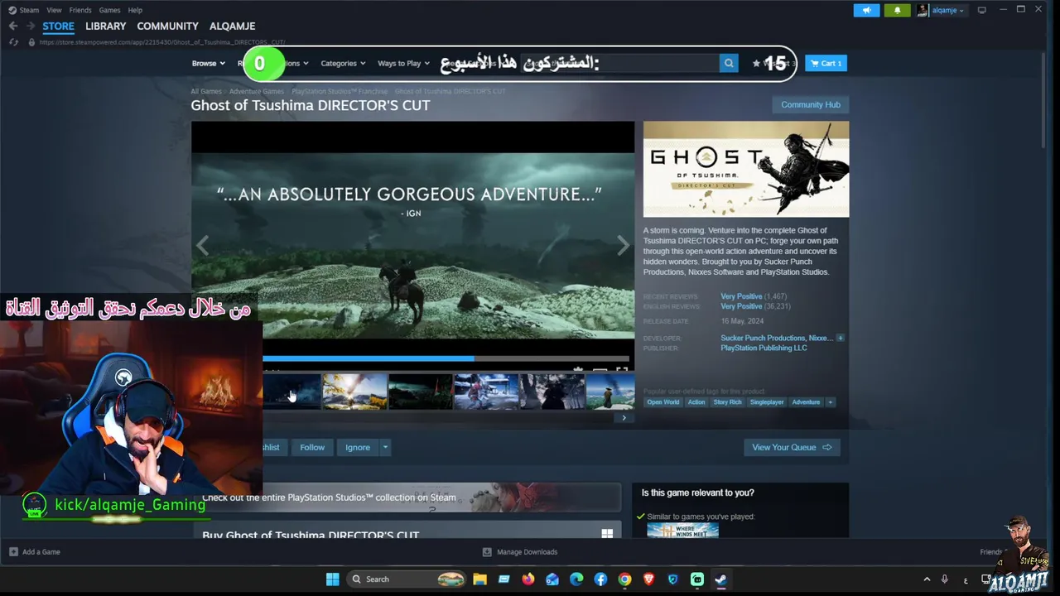Expand developer list with the plus icon
Image resolution: width=1060 pixels, height=596 pixels.
click(841, 338)
